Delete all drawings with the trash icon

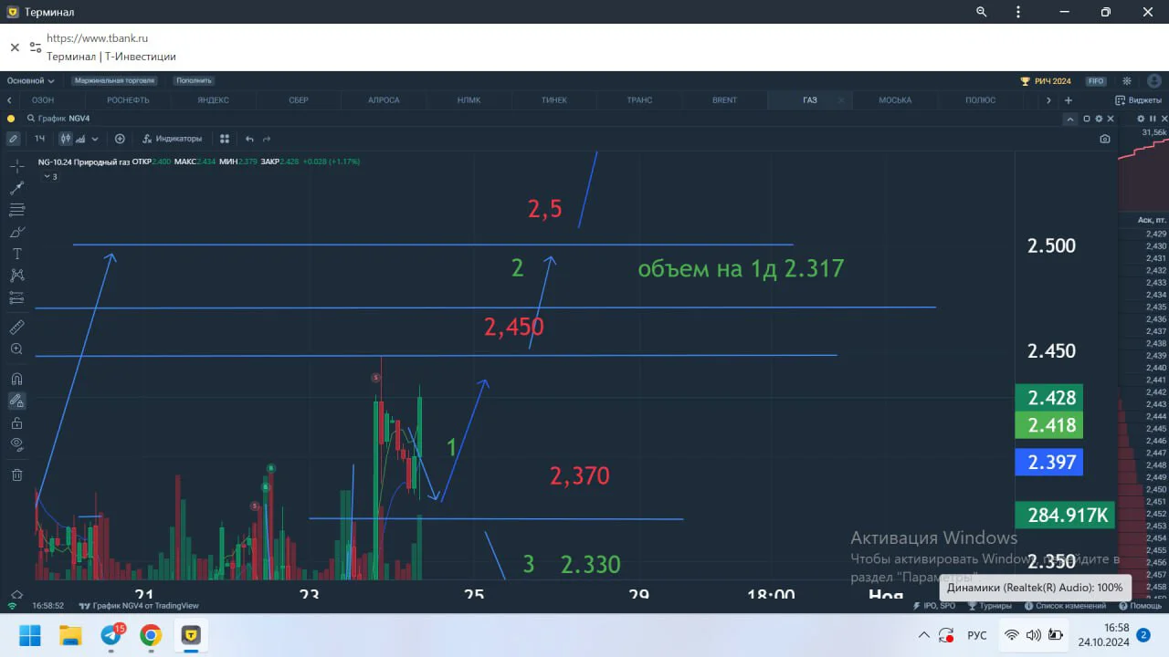tap(16, 474)
